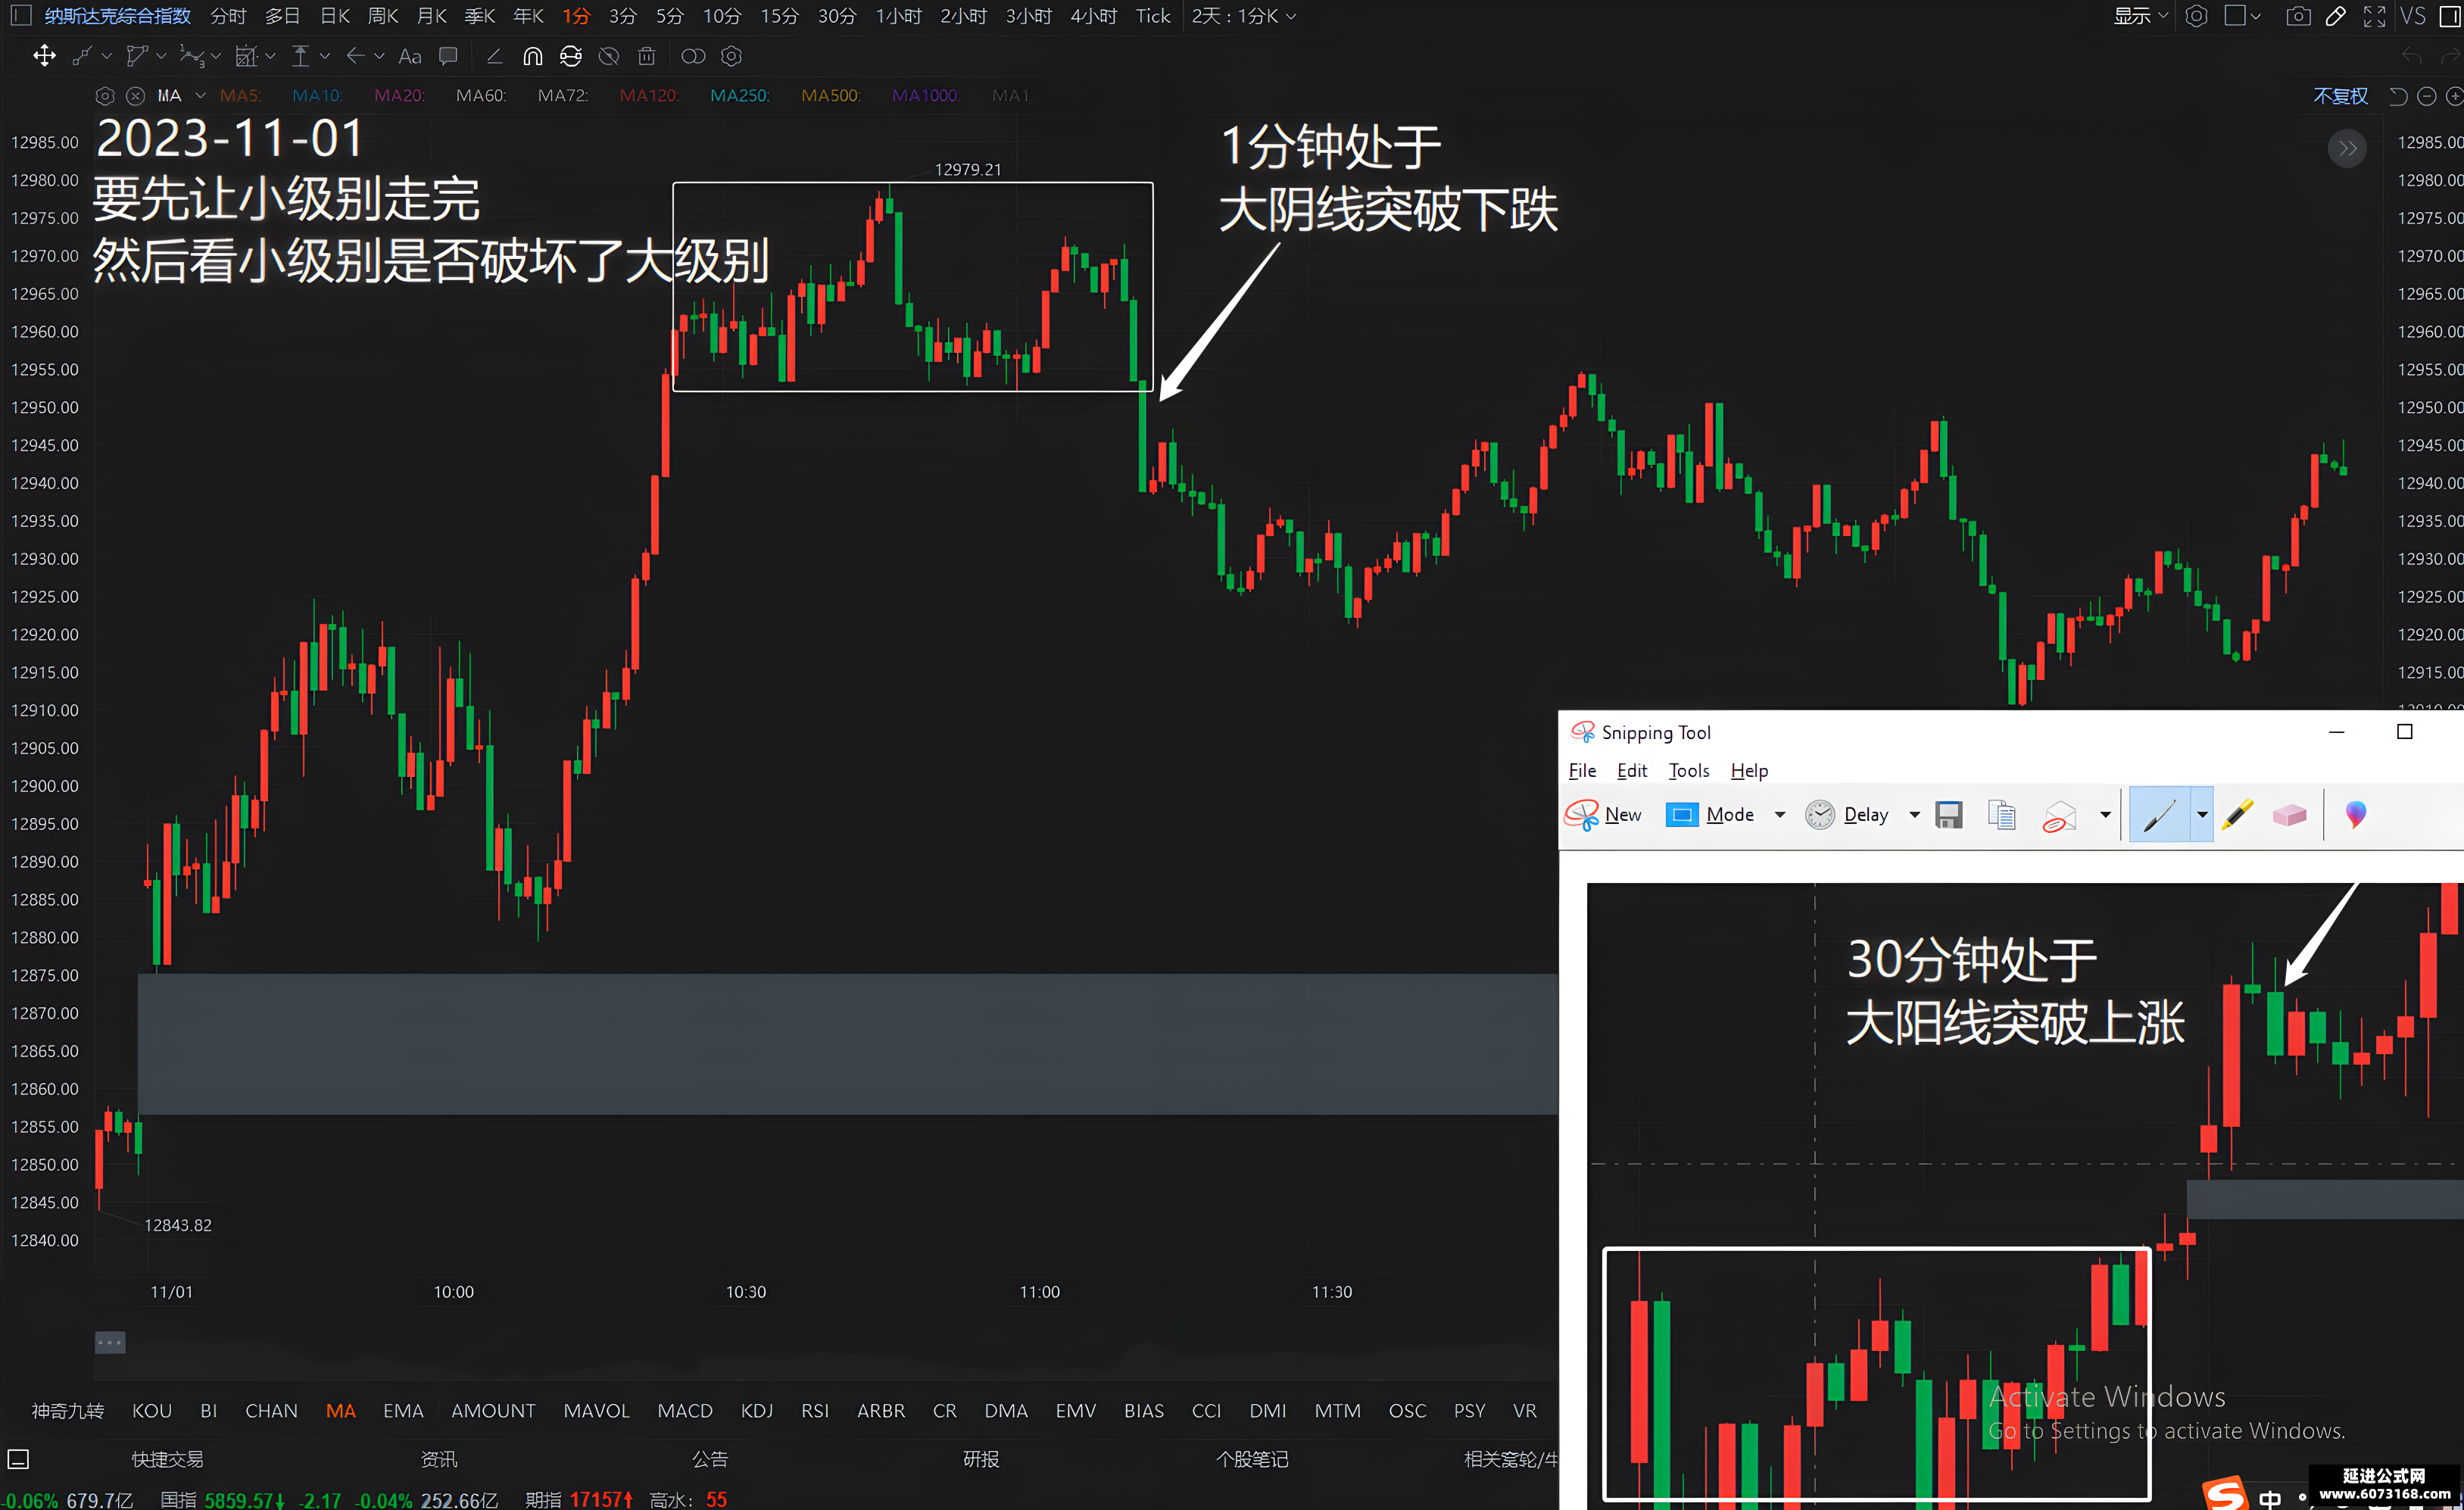The width and height of the screenshot is (2464, 1510).
Task: Save the snip with floppy icon
Action: click(x=1949, y=815)
